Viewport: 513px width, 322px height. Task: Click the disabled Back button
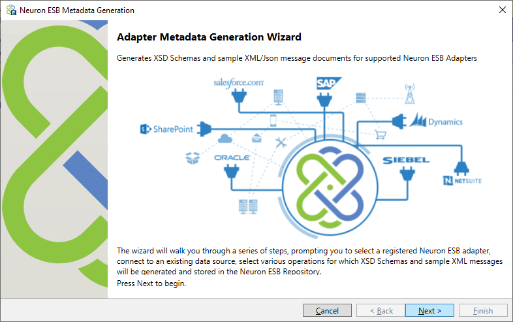[381, 310]
